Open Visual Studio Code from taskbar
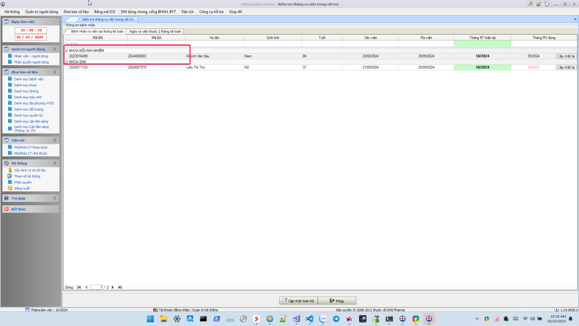 [309, 319]
